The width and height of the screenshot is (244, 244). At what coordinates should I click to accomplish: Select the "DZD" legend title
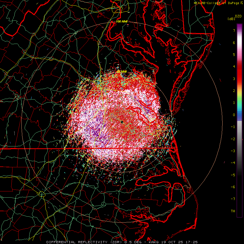[238, 16]
